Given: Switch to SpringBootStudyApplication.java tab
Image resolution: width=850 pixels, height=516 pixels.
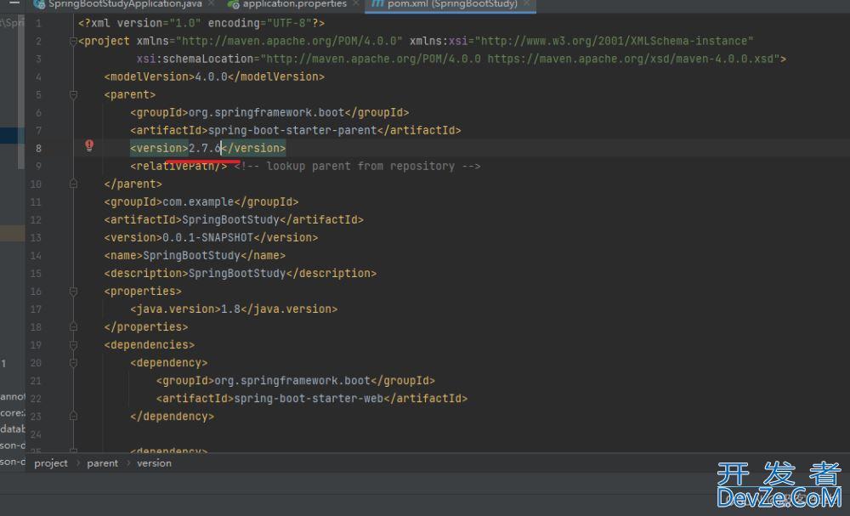Looking at the screenshot, I should pos(124,4).
